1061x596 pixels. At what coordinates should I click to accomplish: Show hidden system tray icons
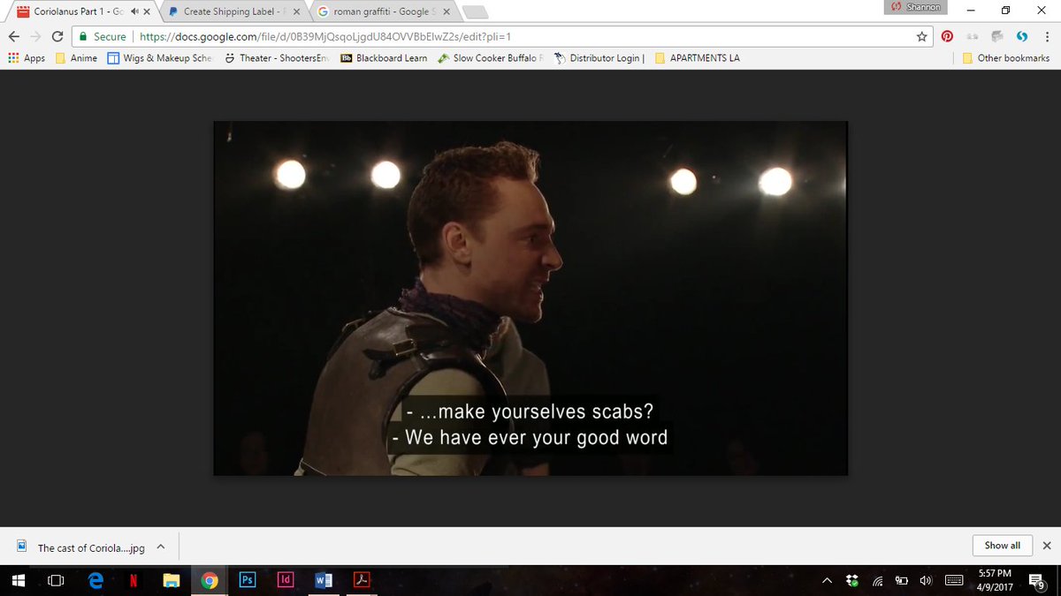(827, 580)
